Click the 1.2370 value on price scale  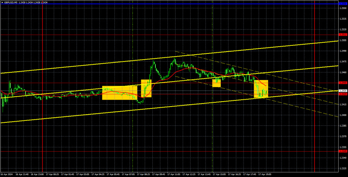[x=343, y=137]
